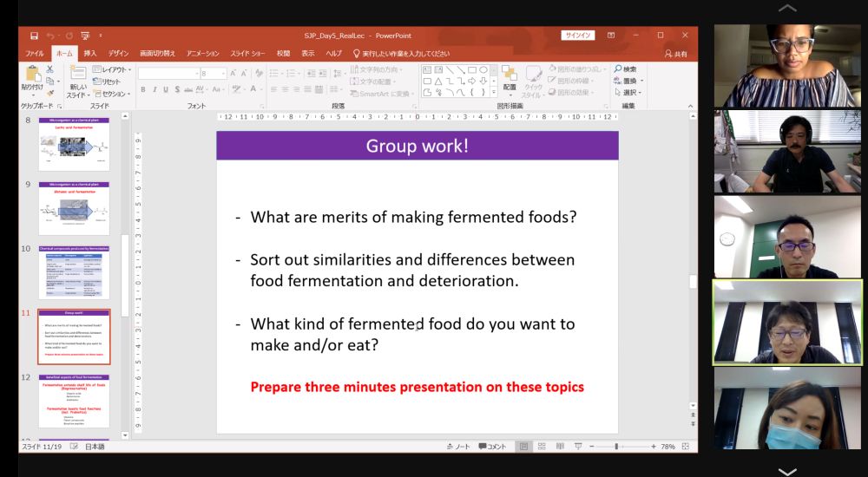
Task: Toggle Bold formatting
Action: coord(143,89)
